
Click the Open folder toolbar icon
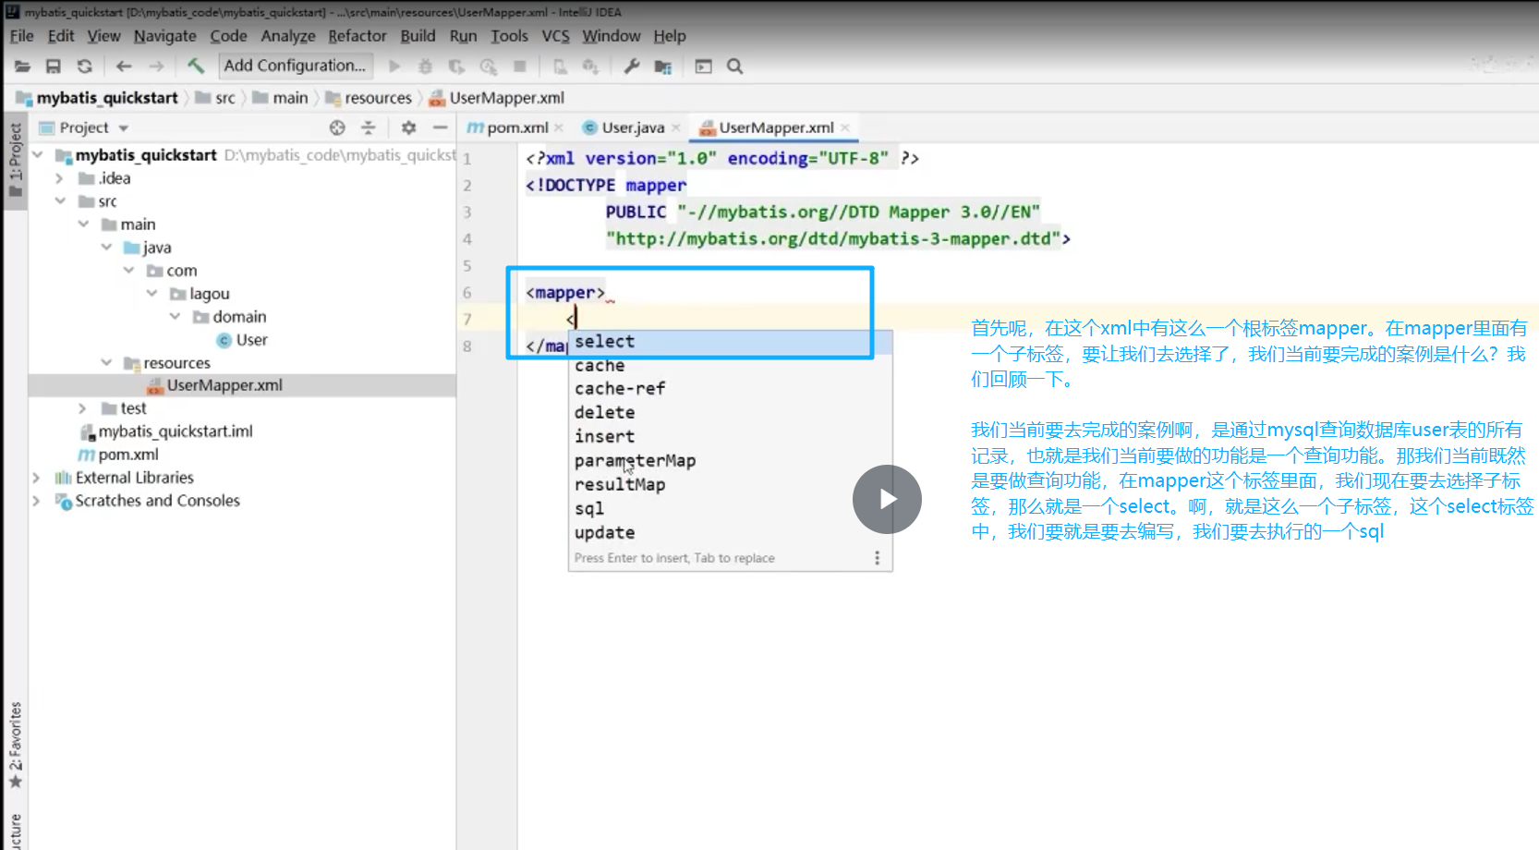(x=22, y=67)
